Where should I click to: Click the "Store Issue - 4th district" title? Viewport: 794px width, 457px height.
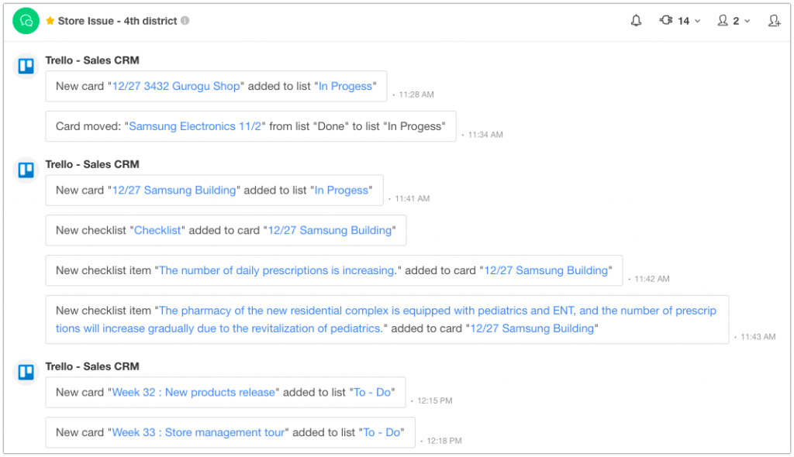118,21
